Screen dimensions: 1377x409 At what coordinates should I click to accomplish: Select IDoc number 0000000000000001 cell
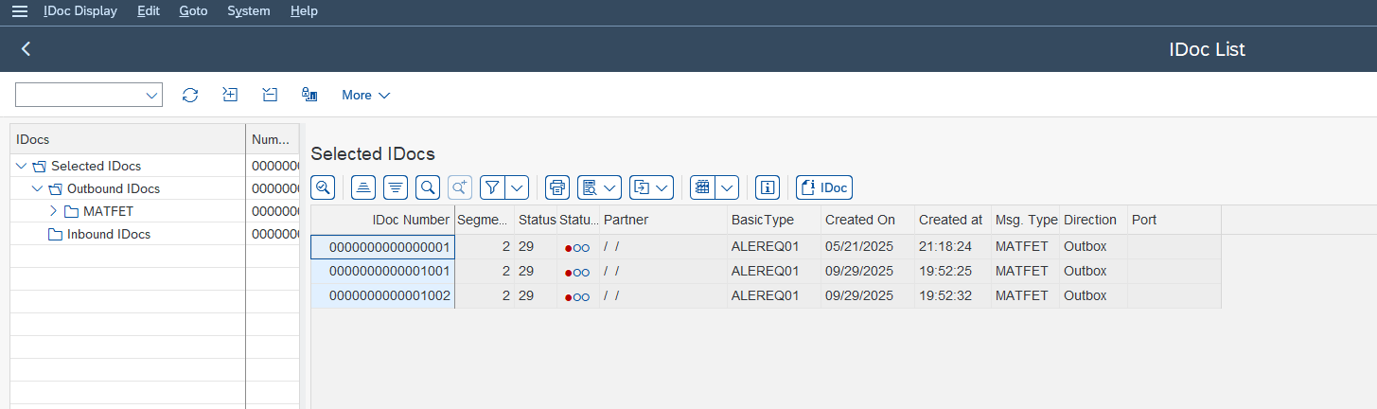[383, 247]
